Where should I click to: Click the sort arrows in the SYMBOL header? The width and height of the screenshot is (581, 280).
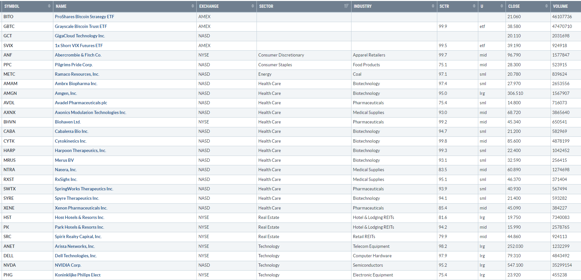(x=49, y=6)
